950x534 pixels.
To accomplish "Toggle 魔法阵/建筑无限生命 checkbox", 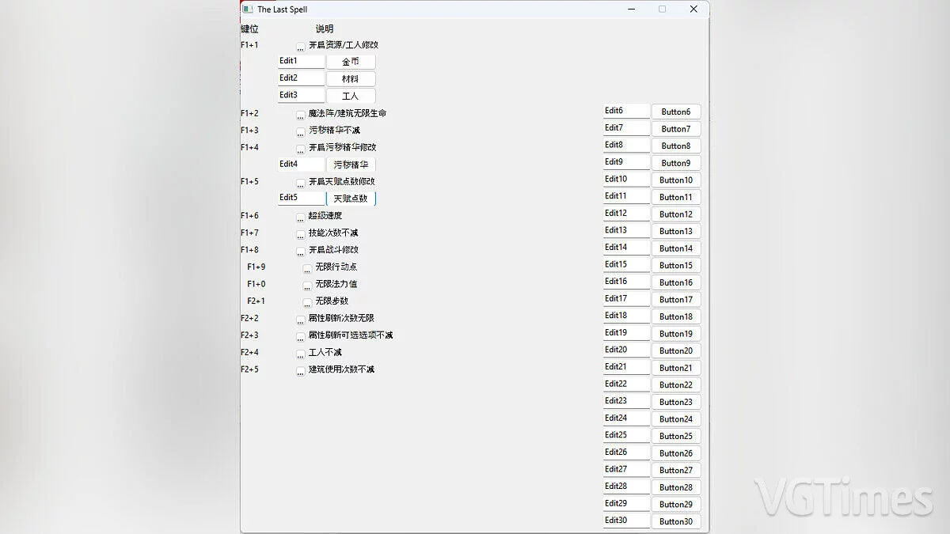I will (x=301, y=115).
